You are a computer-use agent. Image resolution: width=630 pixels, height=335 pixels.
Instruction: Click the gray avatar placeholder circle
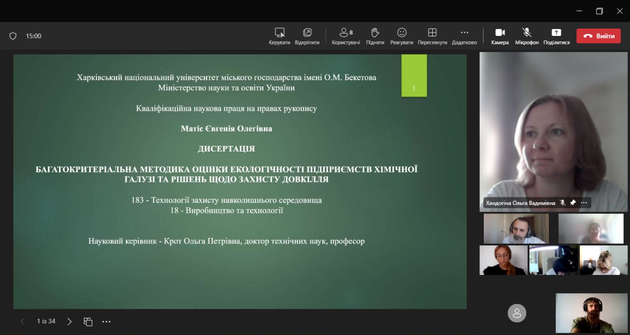coord(517,313)
